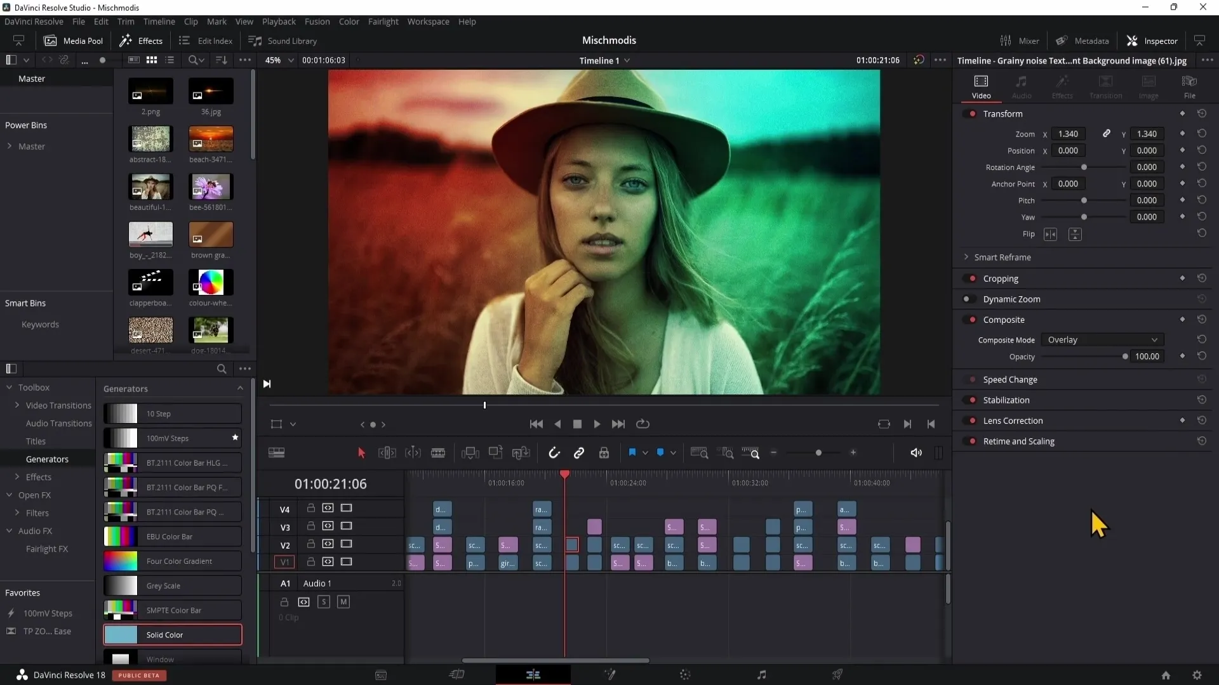Click the Solid Color generator thumbnail

tap(120, 634)
